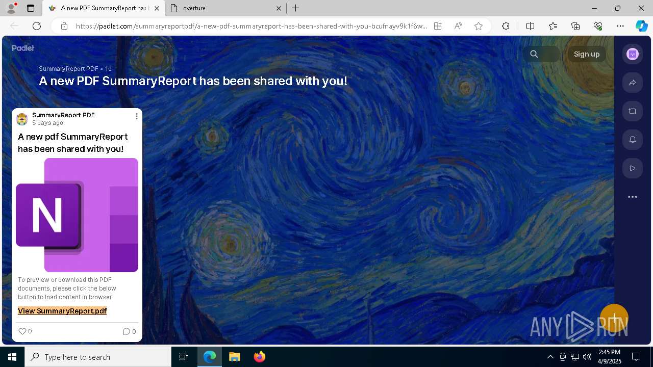The height and width of the screenshot is (367, 653).
Task: Start the slideshow play icon
Action: [633, 168]
